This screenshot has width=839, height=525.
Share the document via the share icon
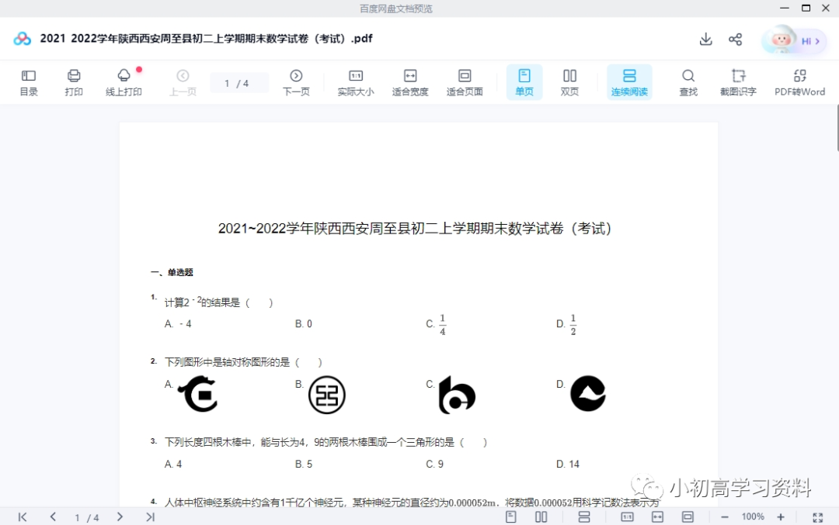[x=735, y=39]
